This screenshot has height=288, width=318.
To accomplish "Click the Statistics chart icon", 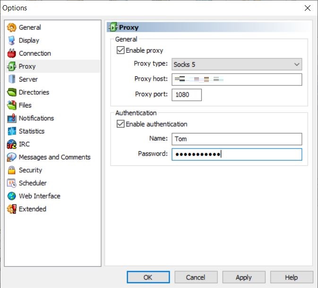I will (x=12, y=131).
